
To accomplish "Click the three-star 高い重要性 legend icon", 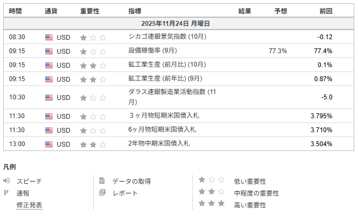I will click(x=210, y=204).
